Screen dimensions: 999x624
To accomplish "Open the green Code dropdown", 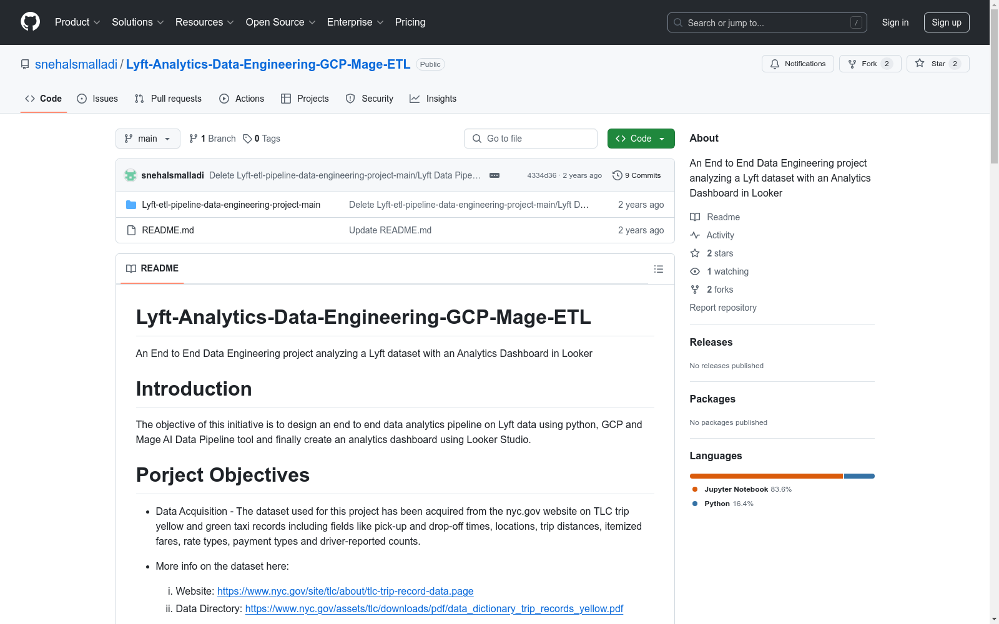I will [x=641, y=139].
